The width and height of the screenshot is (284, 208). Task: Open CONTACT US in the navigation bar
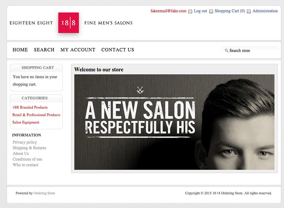tap(118, 50)
